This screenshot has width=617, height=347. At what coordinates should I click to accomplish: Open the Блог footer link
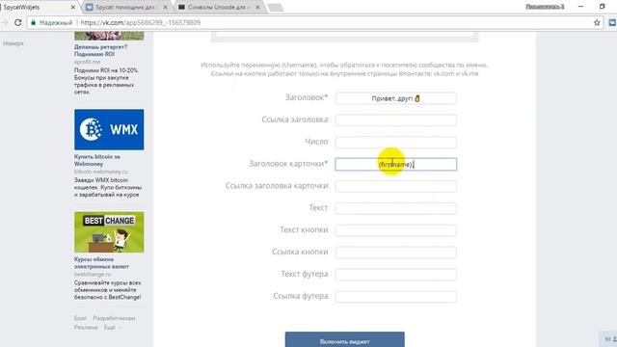pyautogui.click(x=80, y=318)
